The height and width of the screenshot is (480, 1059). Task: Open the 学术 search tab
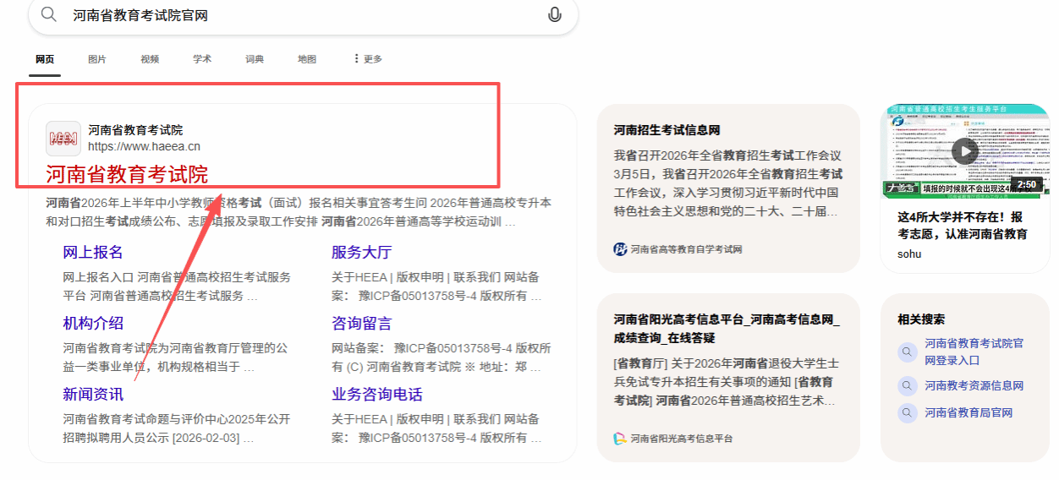202,59
